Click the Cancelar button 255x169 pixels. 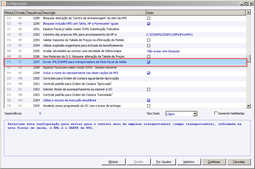click(x=239, y=162)
